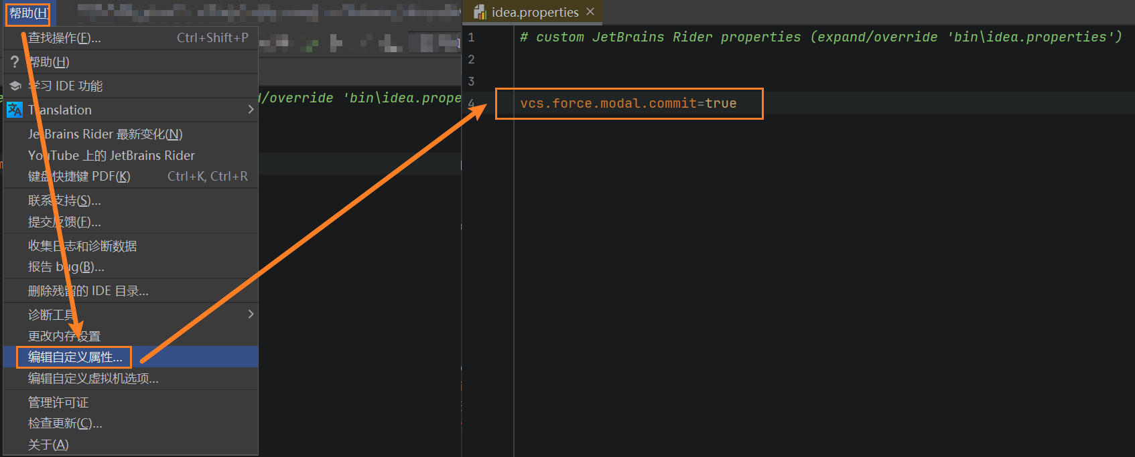Open 键盘快捷键 PDF(K) menu item
This screenshot has height=457, width=1135.
pos(79,177)
